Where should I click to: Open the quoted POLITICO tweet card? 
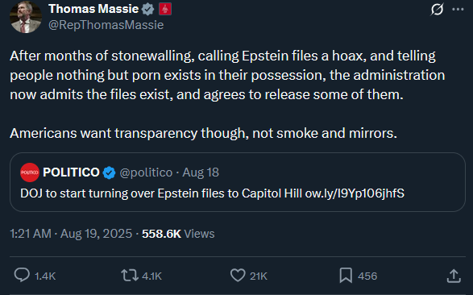click(x=238, y=182)
